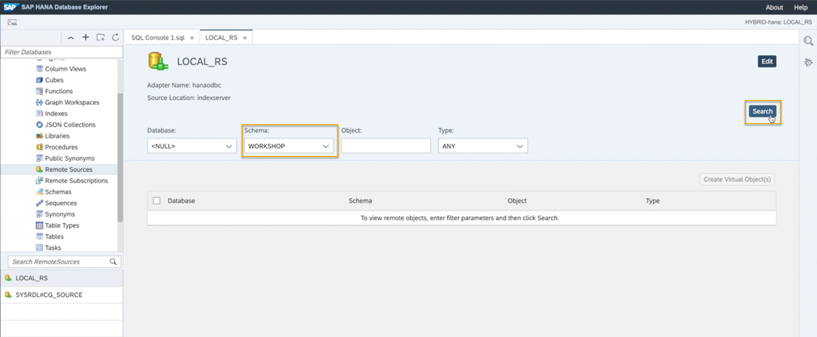
Task: Open the search panel icon on right sidebar
Action: coord(808,41)
